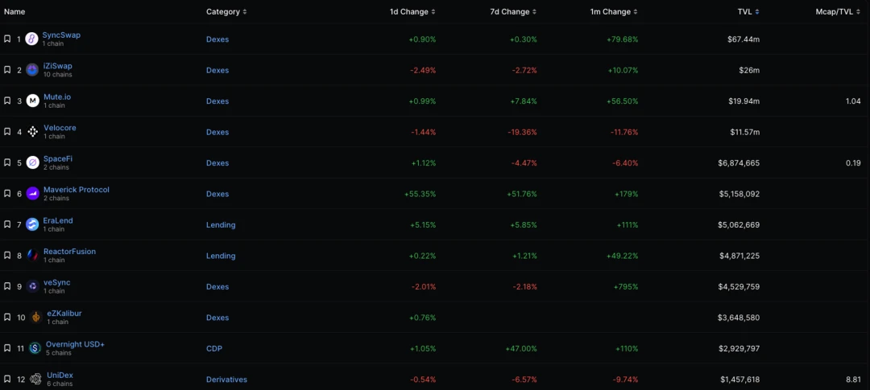Open Lending category for EraLend
This screenshot has width=870, height=390.
(x=221, y=225)
